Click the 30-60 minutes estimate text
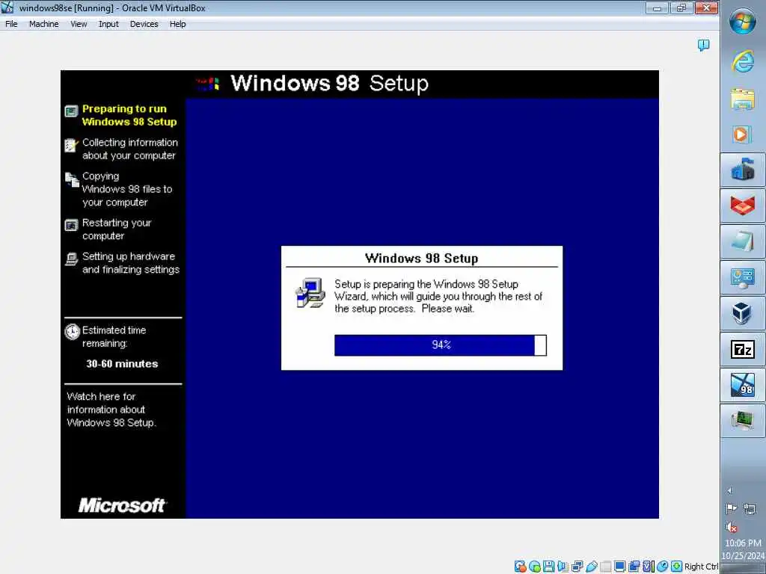This screenshot has height=574, width=766. [122, 364]
